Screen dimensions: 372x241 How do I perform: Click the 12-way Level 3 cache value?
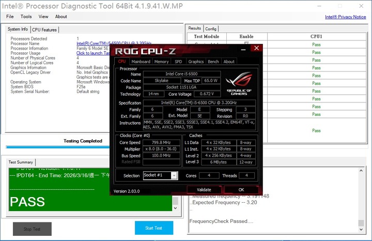pos(246,162)
